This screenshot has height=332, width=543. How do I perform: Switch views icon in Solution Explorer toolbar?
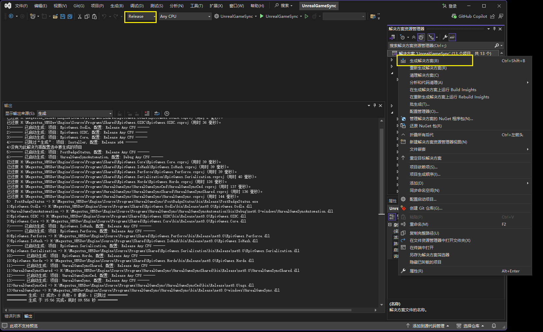(392, 37)
